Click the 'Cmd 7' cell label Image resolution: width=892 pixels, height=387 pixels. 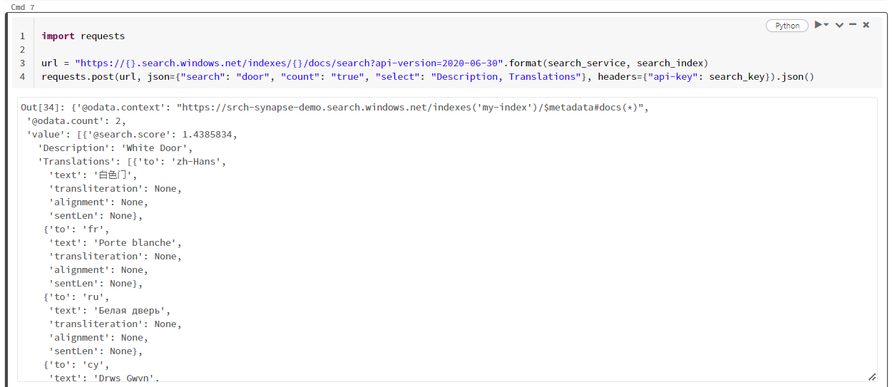[23, 7]
